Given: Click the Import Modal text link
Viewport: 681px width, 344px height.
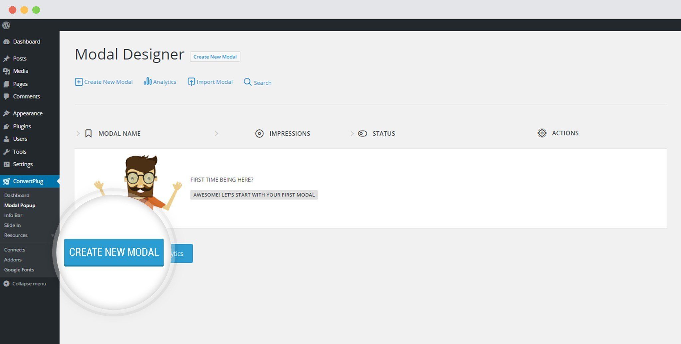Looking at the screenshot, I should pos(214,82).
